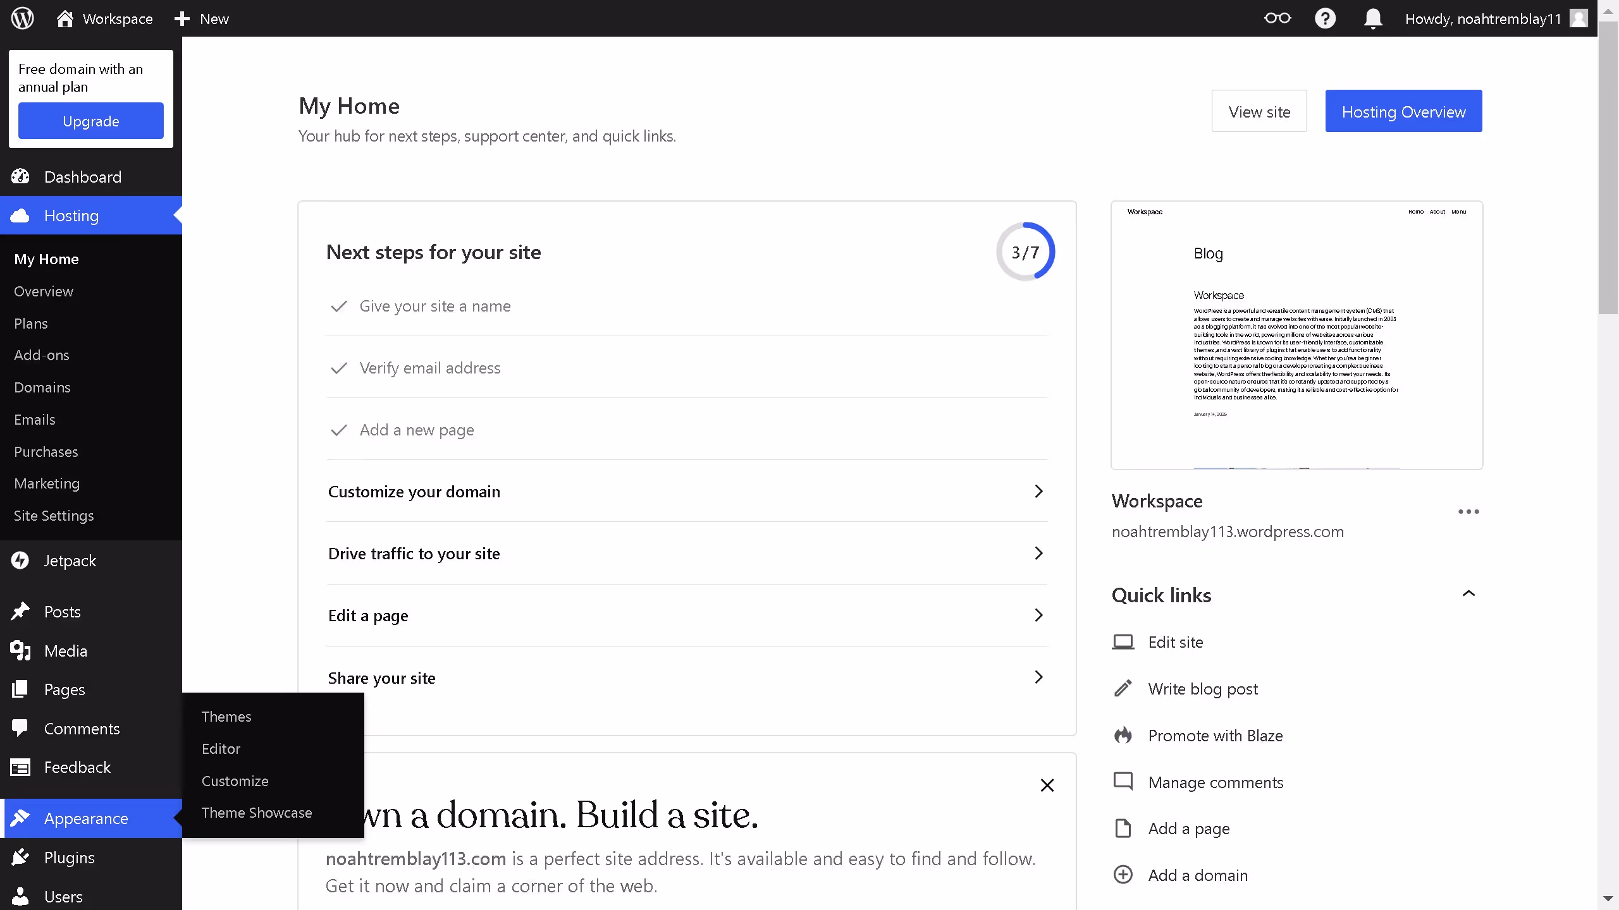Click the Write blog post pencil icon
Screen dimensions: 1619x910
tap(1123, 688)
